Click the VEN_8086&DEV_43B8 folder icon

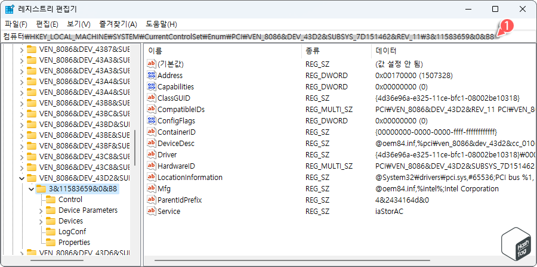pyautogui.click(x=32, y=103)
